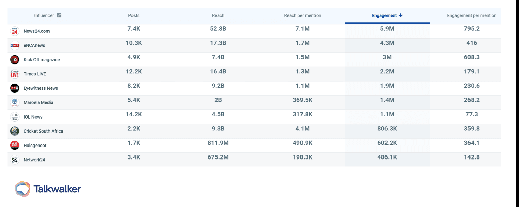Click the Eyewitness News logo
The image size is (519, 207).
tap(14, 88)
